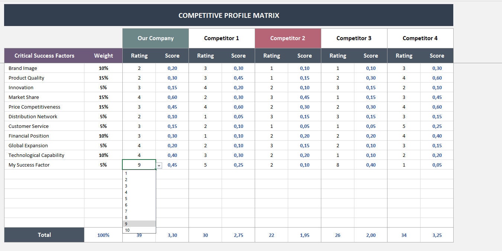Screen dimensions: 502x251
Task: Click the Competitive Profile Matrix title banner
Action: [x=228, y=15]
